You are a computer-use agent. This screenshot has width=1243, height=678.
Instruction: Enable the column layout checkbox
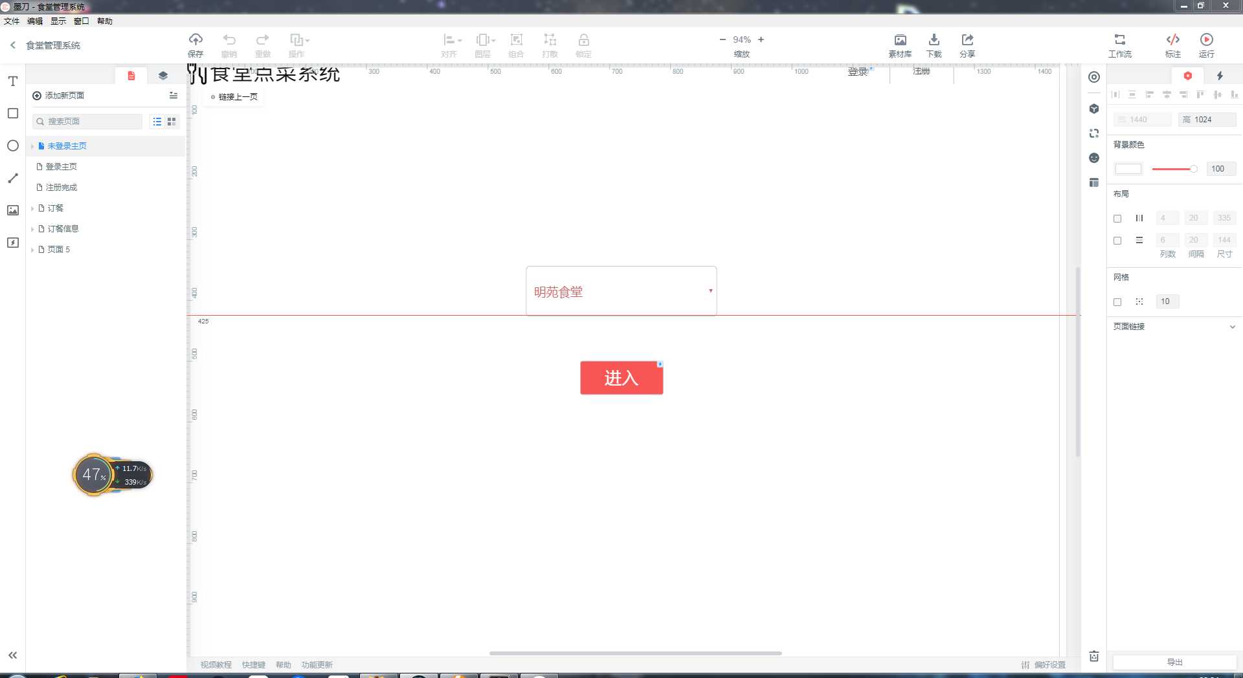1117,219
